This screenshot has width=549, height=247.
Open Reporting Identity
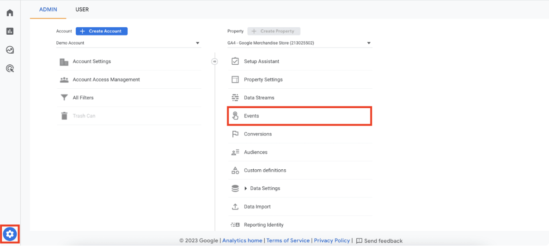coord(264,225)
